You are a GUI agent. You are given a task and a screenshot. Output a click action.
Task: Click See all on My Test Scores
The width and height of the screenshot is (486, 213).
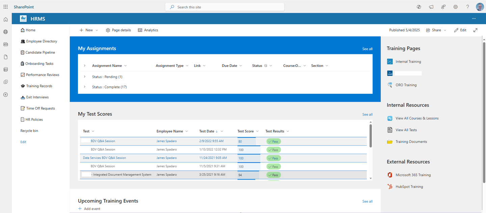pos(367,115)
